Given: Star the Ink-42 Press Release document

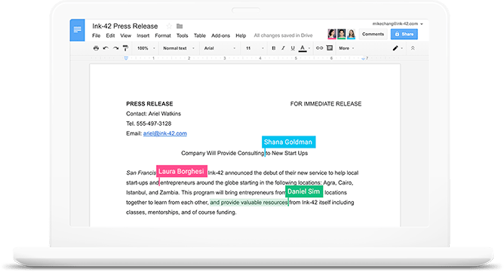Looking at the screenshot, I should tap(169, 26).
